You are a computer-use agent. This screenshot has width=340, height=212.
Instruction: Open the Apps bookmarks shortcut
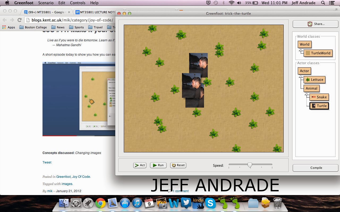point(8,27)
